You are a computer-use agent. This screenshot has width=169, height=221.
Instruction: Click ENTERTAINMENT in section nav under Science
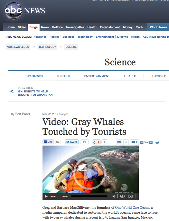pyautogui.click(x=97, y=76)
